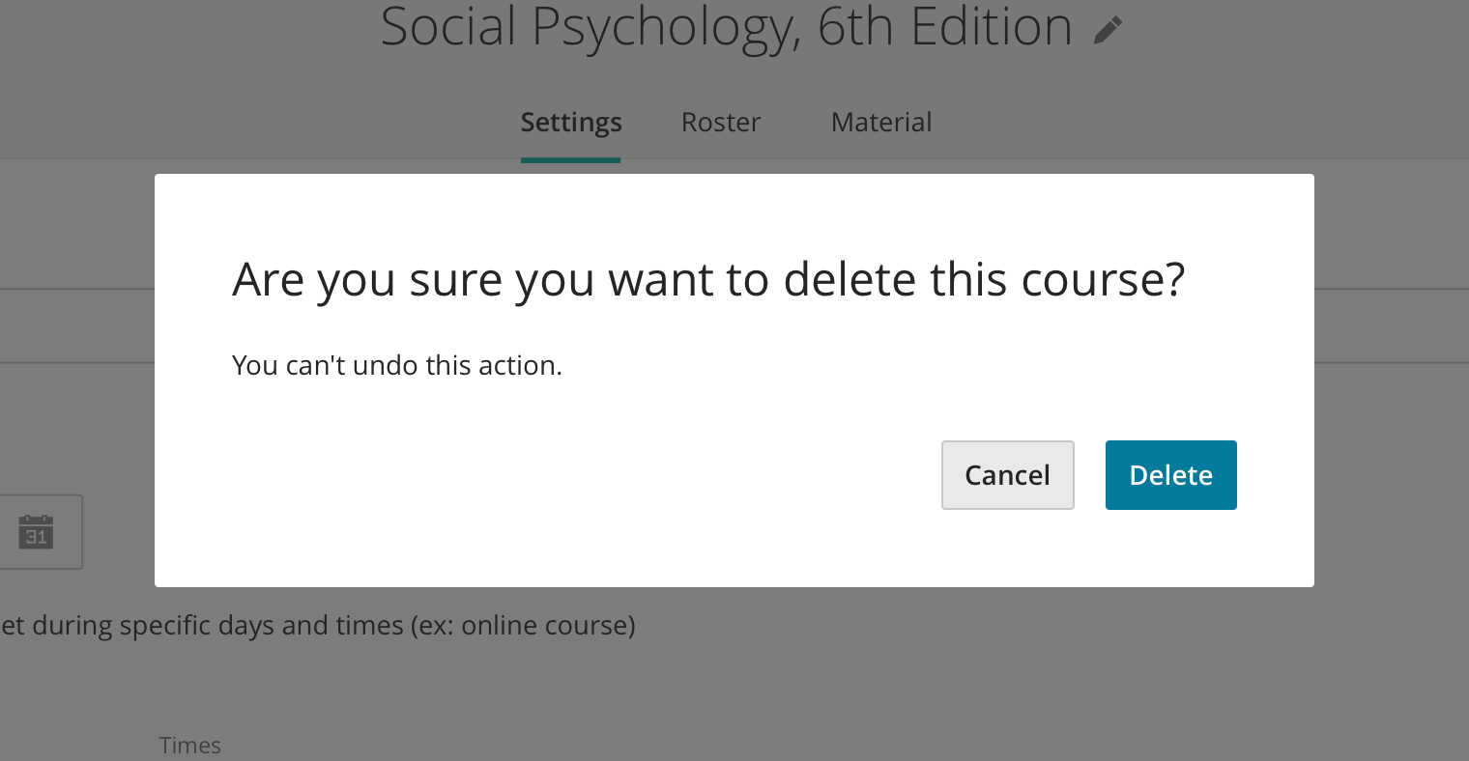Click the word "Social" in the course title
The height and width of the screenshot is (761, 1469).
click(x=447, y=27)
